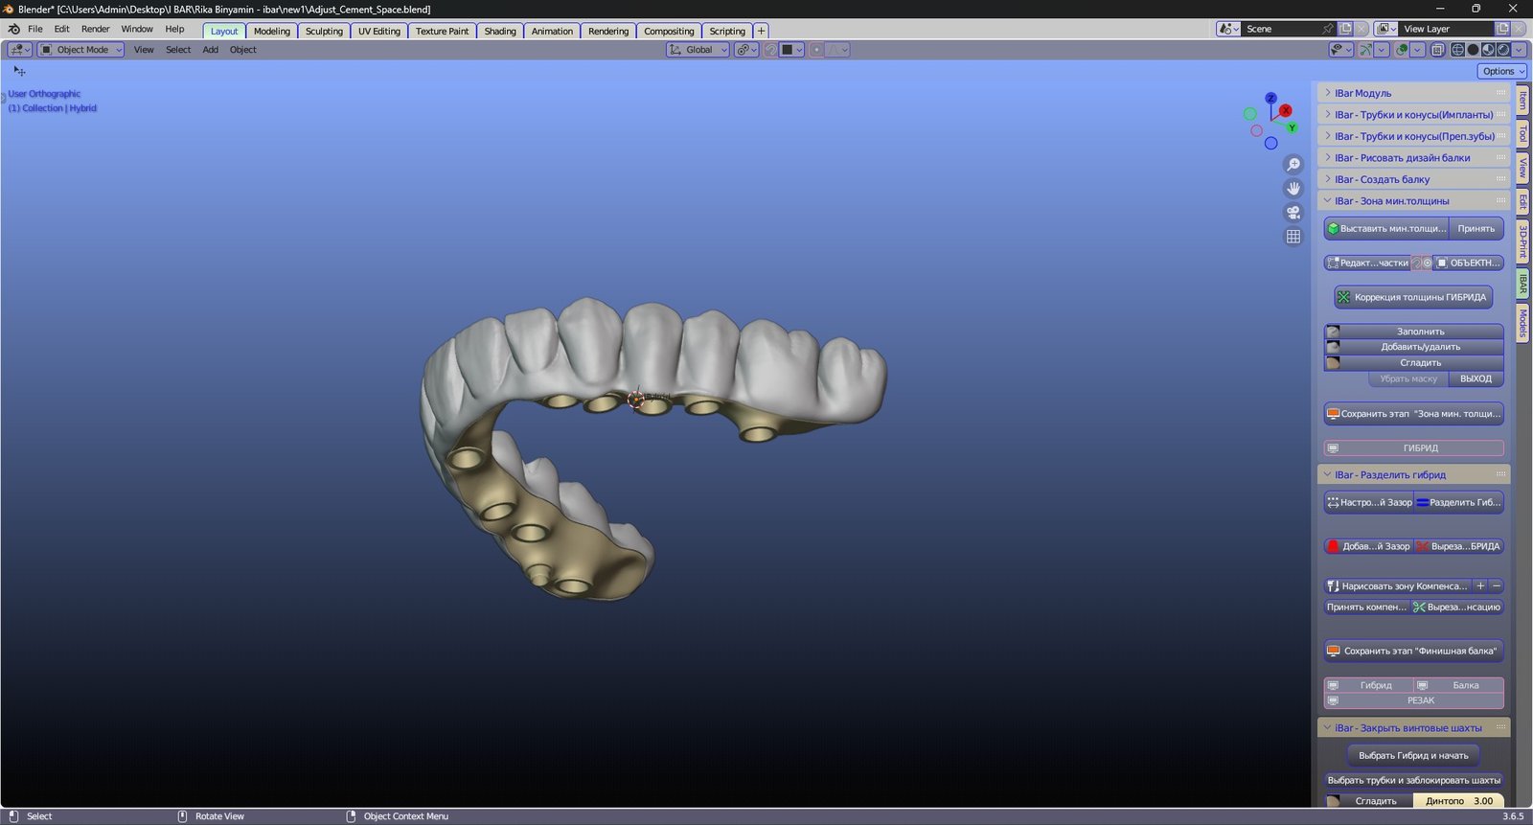Open the Object Mode dropdown
Image resolution: width=1533 pixels, height=825 pixels.
[80, 50]
